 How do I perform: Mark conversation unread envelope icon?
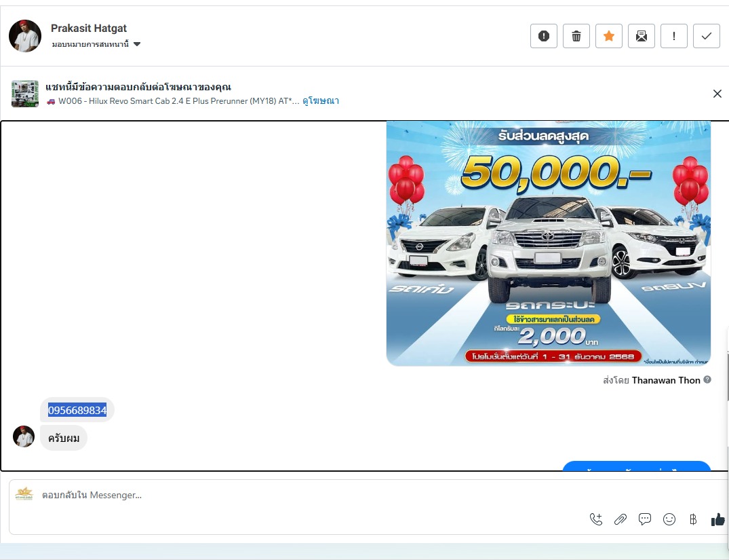[x=641, y=36]
